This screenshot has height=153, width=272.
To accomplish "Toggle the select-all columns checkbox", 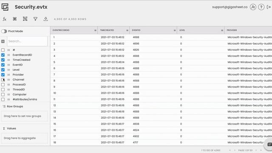I will (3, 41).
